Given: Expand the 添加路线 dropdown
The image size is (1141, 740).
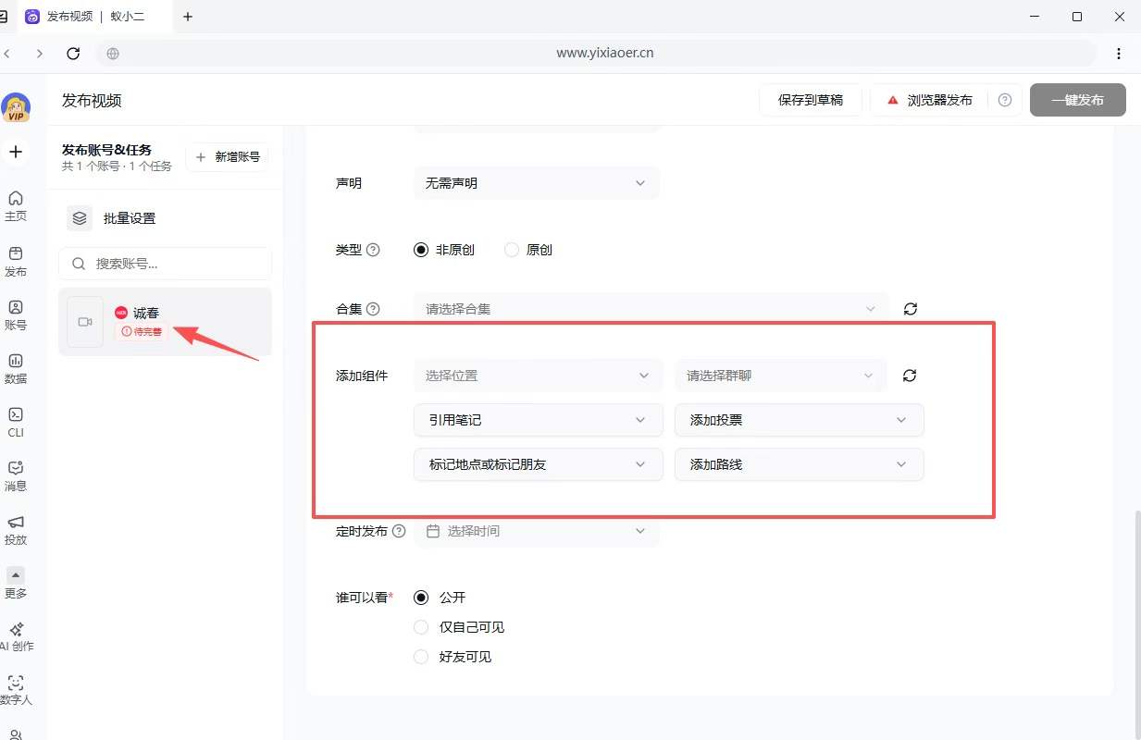Looking at the screenshot, I should 800,464.
